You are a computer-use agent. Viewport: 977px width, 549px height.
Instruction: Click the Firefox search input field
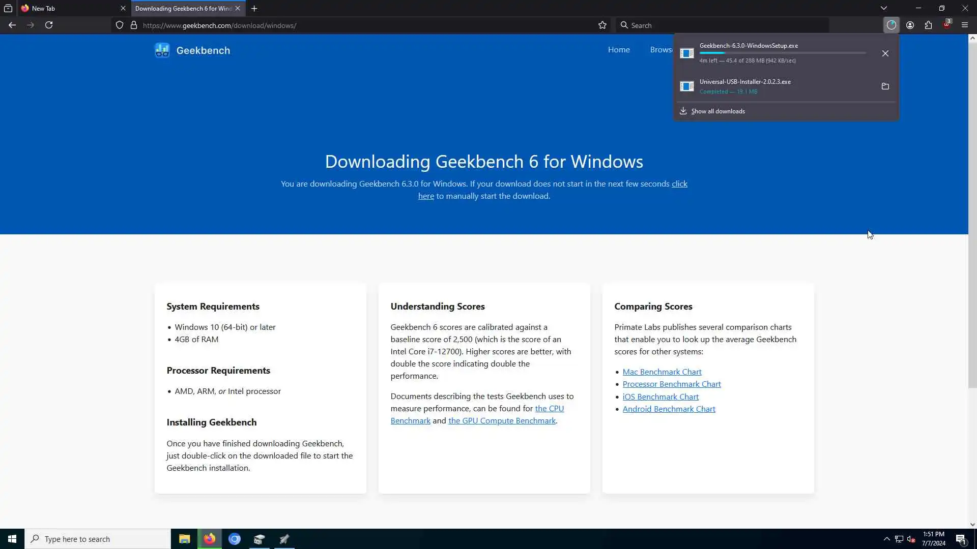click(723, 25)
